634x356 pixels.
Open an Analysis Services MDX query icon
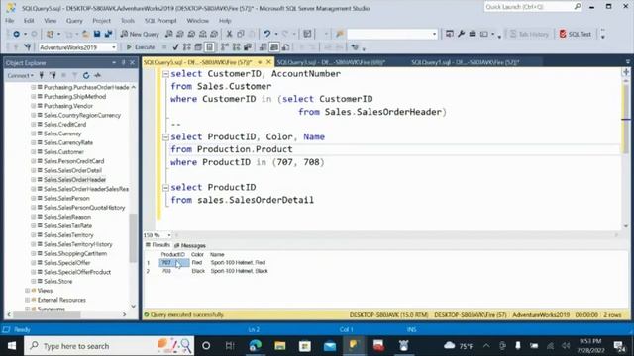point(180,34)
